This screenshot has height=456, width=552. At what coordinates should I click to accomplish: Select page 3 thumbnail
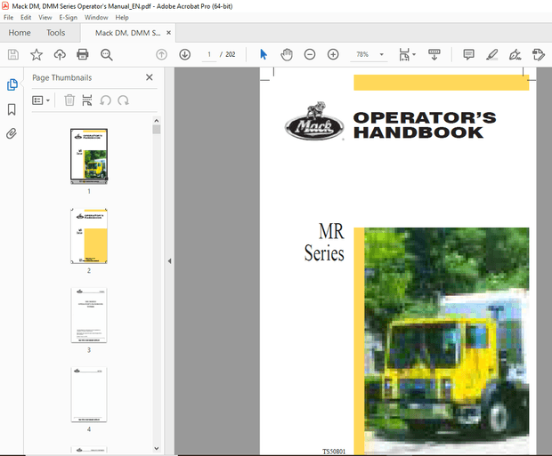pos(89,316)
